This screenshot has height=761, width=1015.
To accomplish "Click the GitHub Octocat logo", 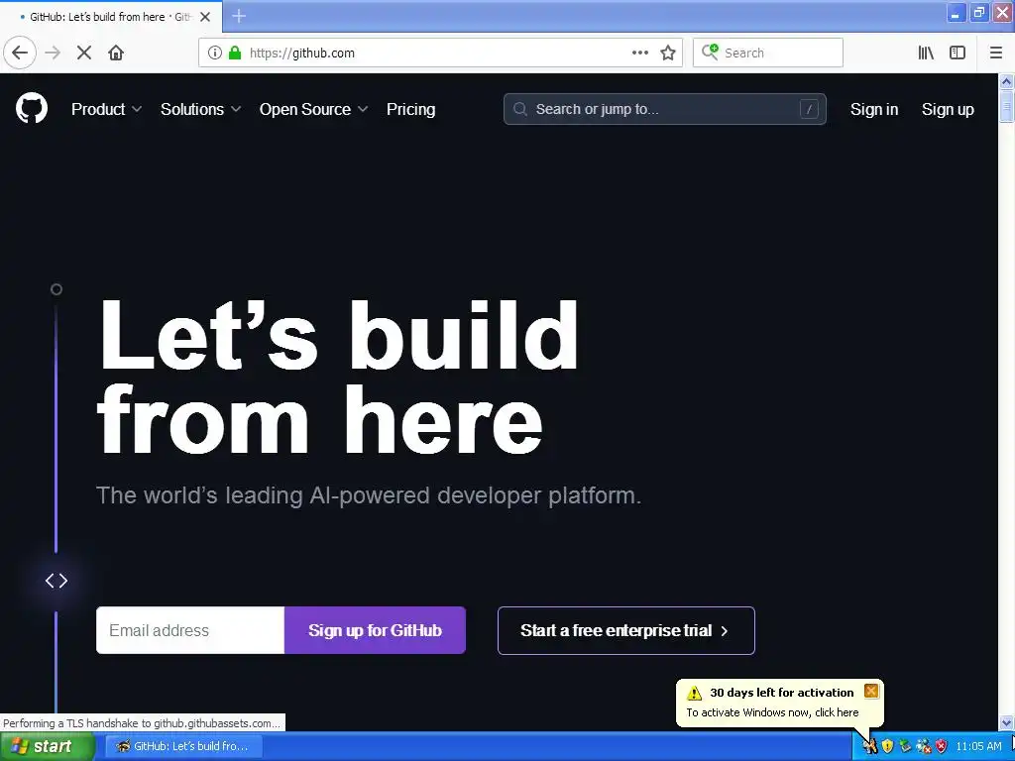I will coord(31,108).
